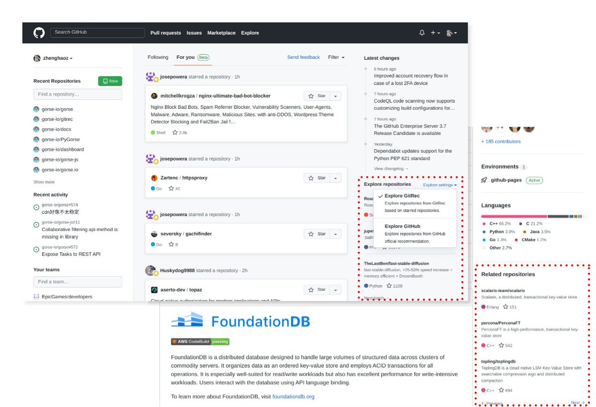Click open-issue icon for gorse#574
Screen dimensions: 596x407
click(36, 208)
